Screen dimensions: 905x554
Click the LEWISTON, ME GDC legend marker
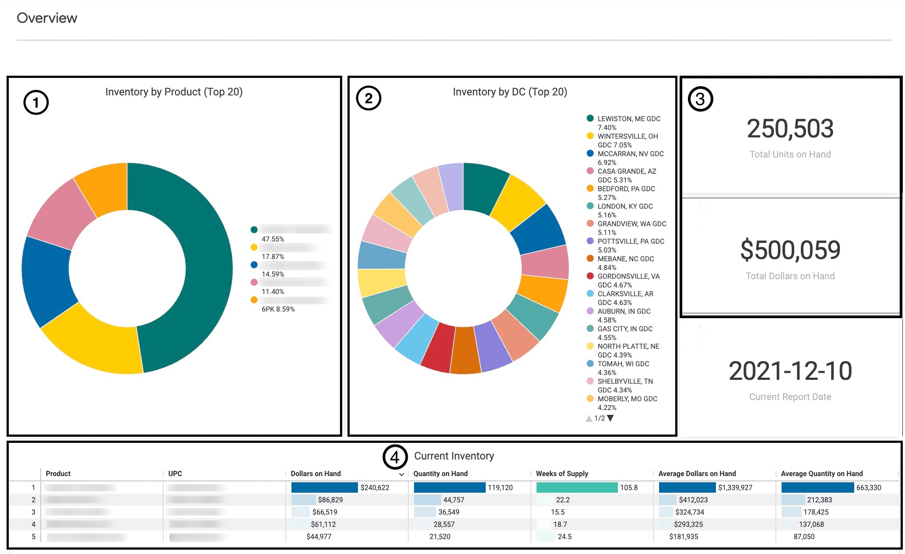click(590, 119)
